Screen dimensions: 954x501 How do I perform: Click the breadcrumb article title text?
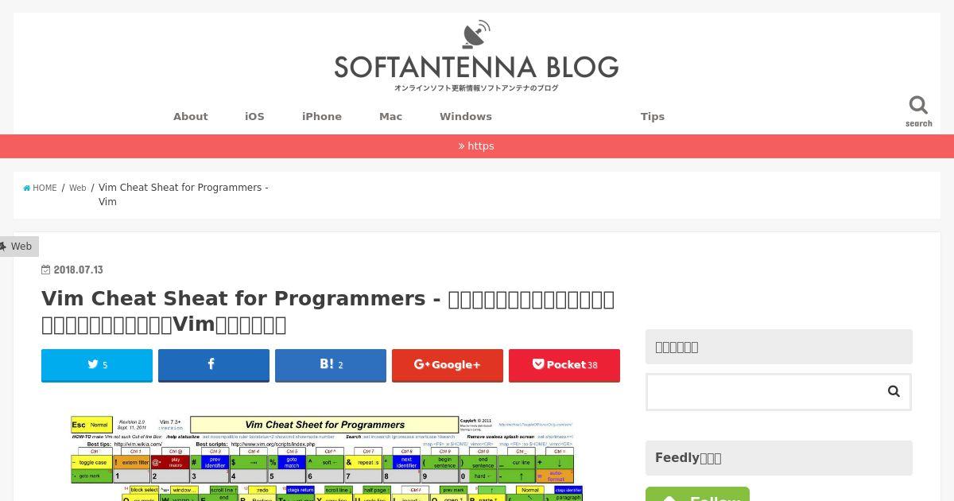(x=184, y=195)
